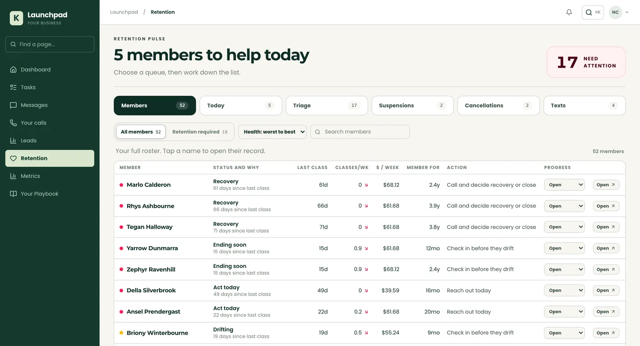Go to Dashboard in the sidebar
Screen dimensions: 640x346
click(x=50, y=69)
